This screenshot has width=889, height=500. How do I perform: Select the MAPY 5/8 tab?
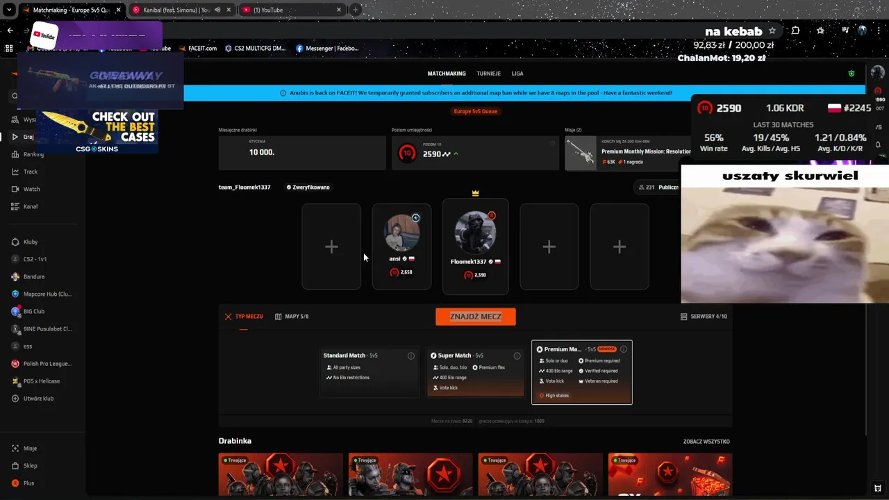pyautogui.click(x=292, y=317)
